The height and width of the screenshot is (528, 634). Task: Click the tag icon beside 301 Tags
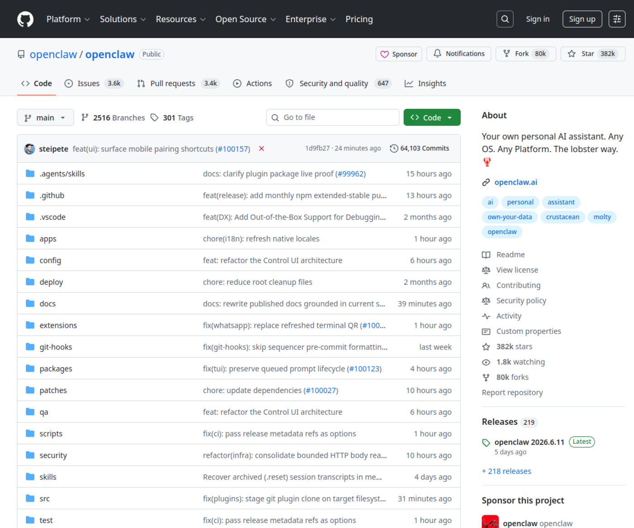pyautogui.click(x=154, y=118)
